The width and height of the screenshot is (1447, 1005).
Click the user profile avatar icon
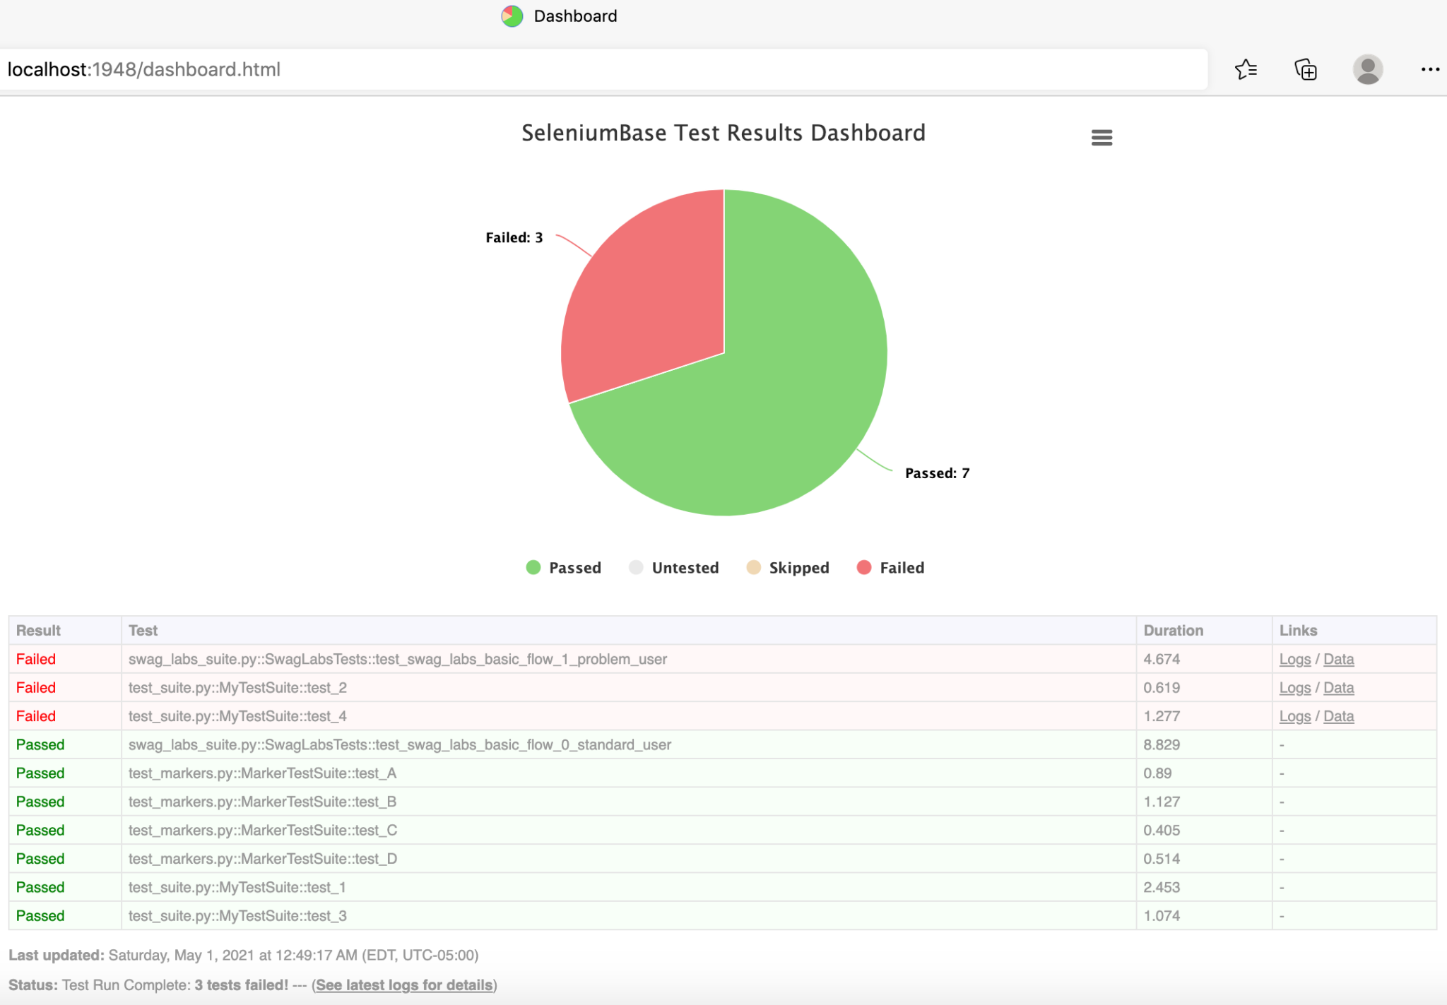pos(1367,69)
